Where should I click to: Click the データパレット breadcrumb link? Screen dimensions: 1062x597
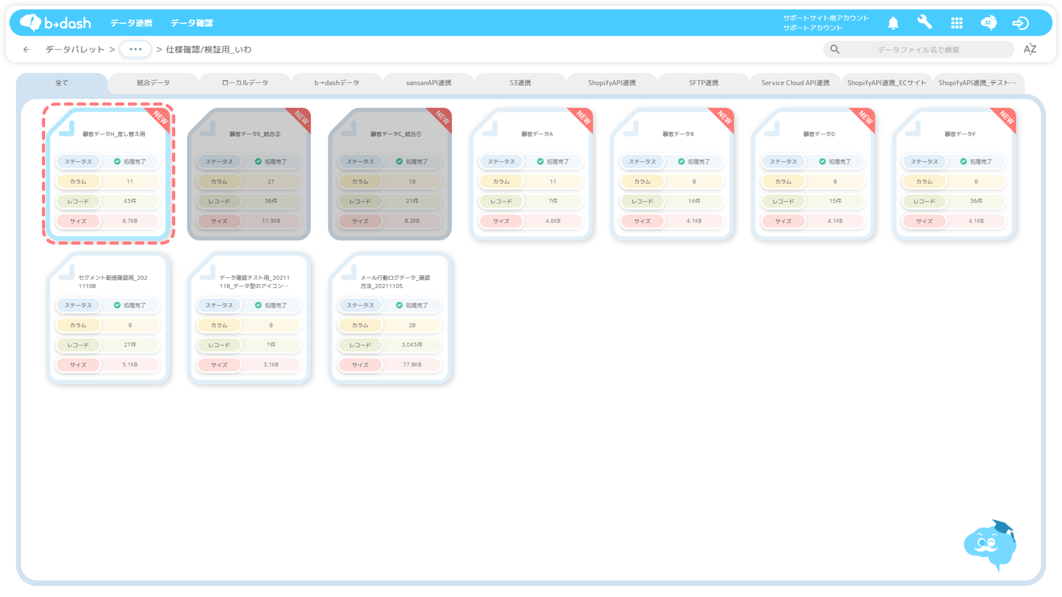75,49
